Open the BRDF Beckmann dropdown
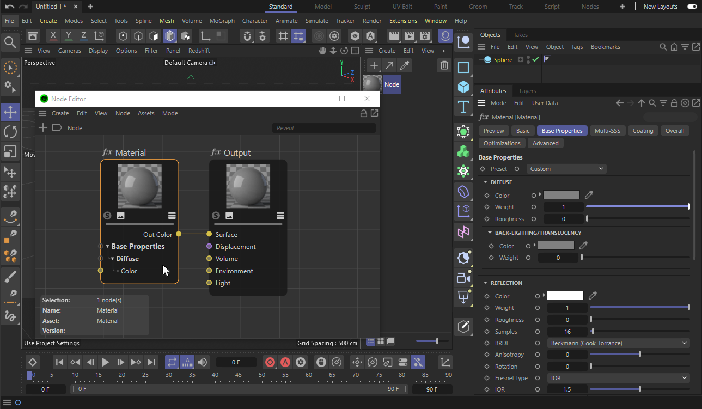 [618, 343]
